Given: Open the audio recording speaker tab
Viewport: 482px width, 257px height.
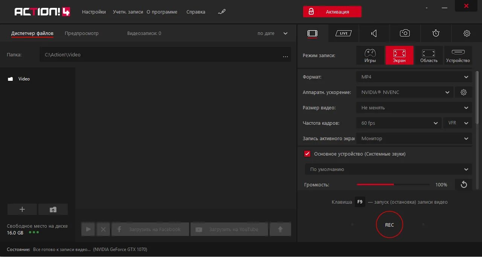Looking at the screenshot, I should (374, 33).
